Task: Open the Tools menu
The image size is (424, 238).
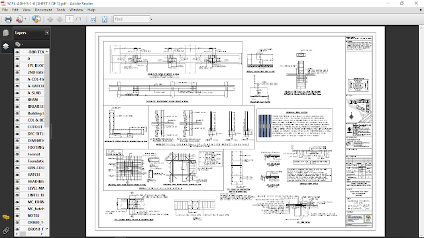Action: point(61,10)
